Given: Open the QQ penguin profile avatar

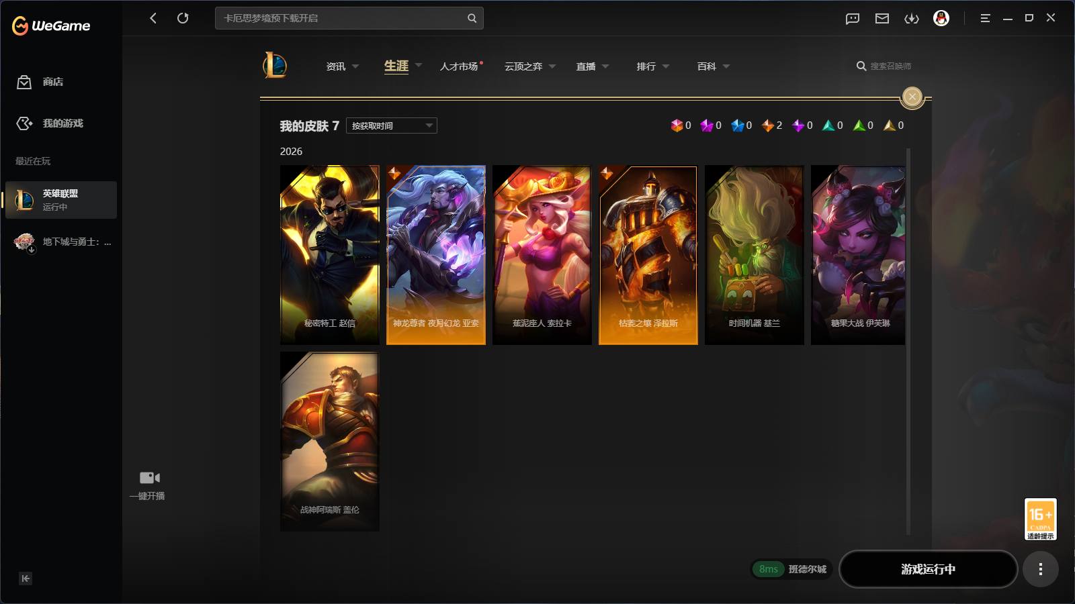Looking at the screenshot, I should (x=941, y=18).
